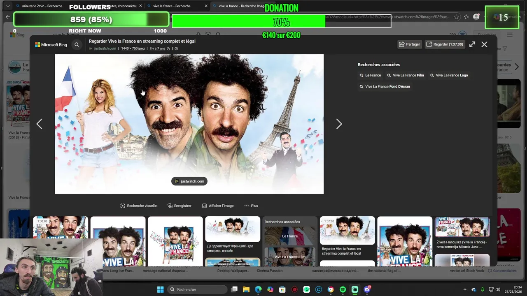Click the 'Il y a 7 ans' date link
This screenshot has height=296, width=527.
tap(157, 49)
